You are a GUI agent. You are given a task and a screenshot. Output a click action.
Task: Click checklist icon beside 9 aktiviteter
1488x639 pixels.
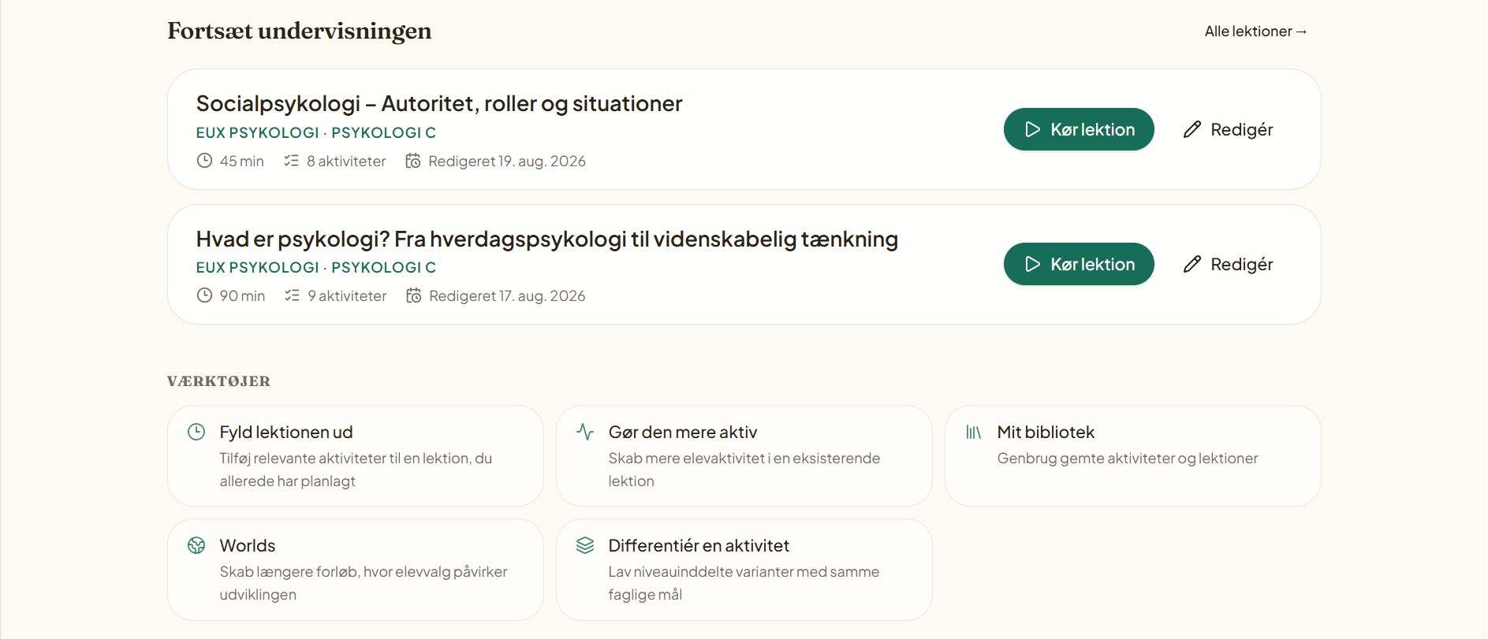click(293, 295)
